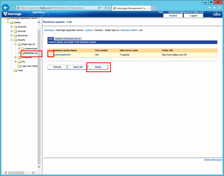224x176 pixels.
Task: Expand the Resources tree node
Action: click(x=12, y=35)
